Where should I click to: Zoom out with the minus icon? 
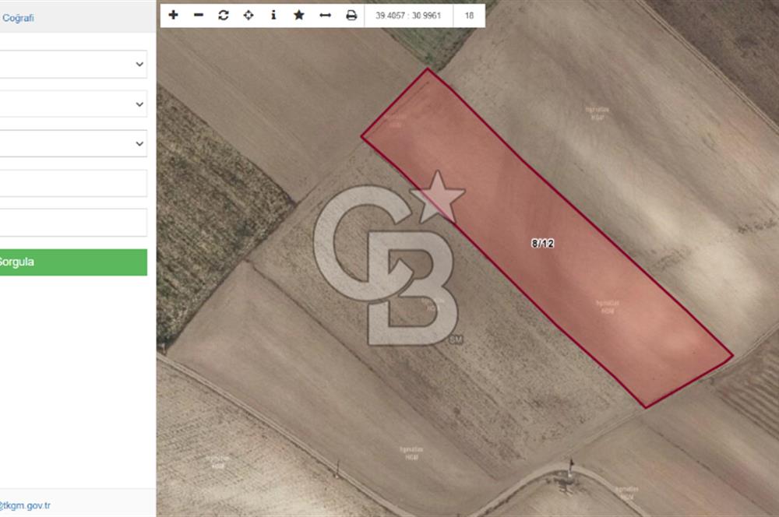(x=198, y=15)
